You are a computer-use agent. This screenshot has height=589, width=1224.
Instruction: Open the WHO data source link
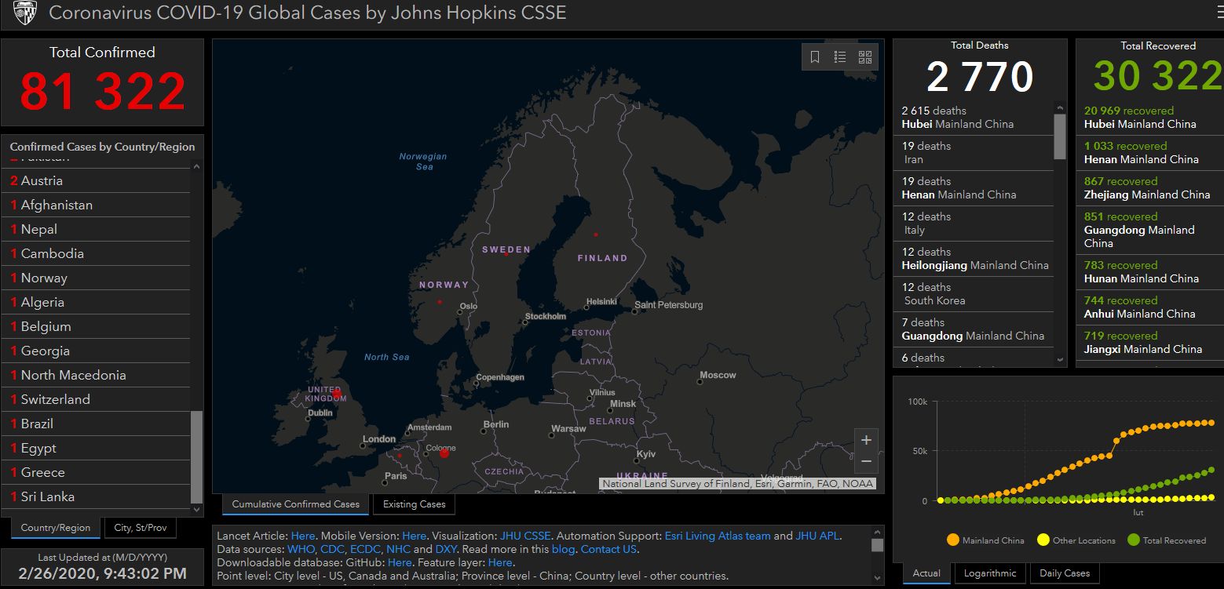301,549
